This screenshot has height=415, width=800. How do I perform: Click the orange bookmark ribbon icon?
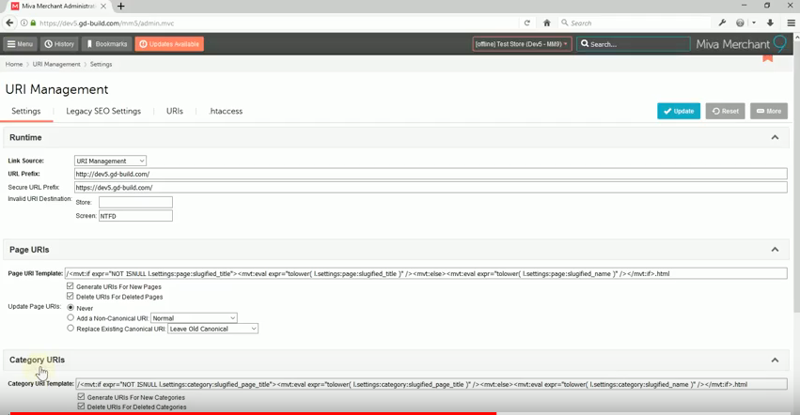(x=767, y=57)
